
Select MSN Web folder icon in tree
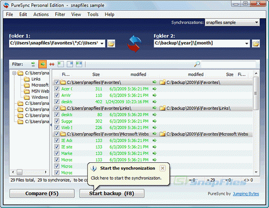[27, 91]
